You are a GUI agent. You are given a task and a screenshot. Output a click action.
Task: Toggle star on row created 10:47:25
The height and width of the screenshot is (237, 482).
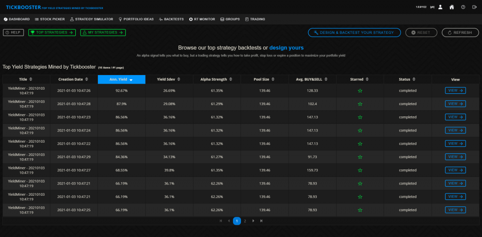click(x=360, y=210)
